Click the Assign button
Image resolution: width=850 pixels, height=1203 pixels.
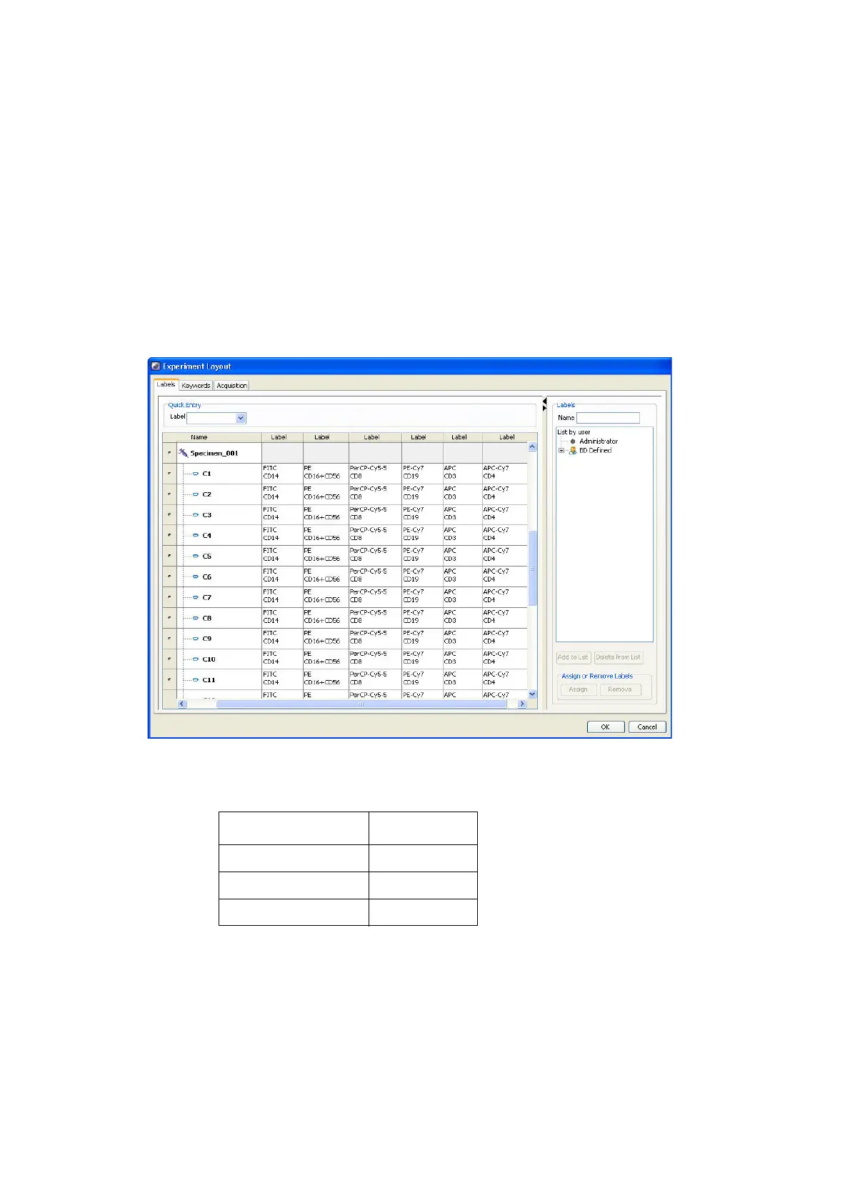[x=579, y=689]
